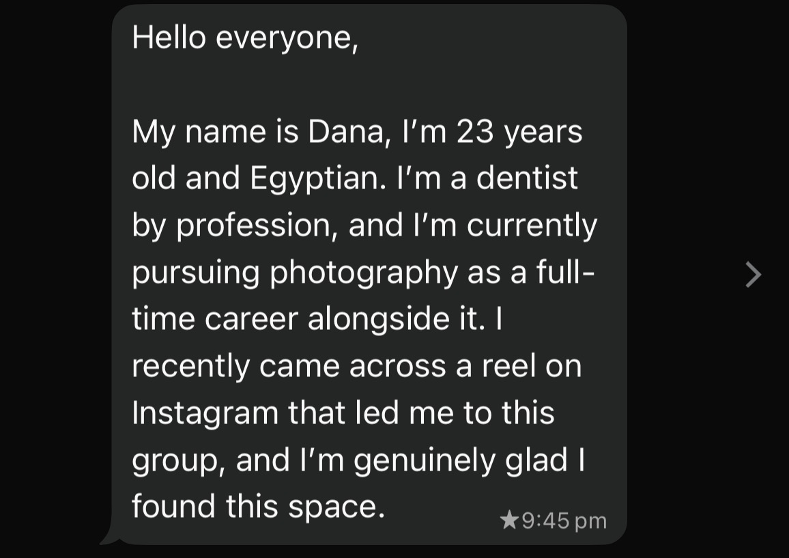Click the word "dentist"

527,178
